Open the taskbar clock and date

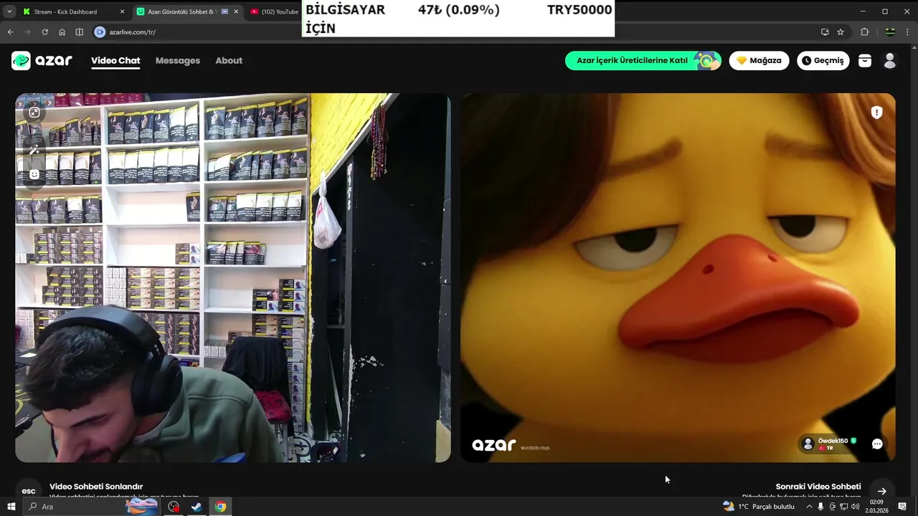[x=876, y=507]
